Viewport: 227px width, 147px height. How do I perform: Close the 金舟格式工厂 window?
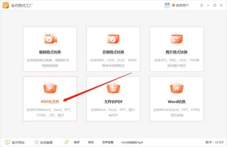point(221,5)
